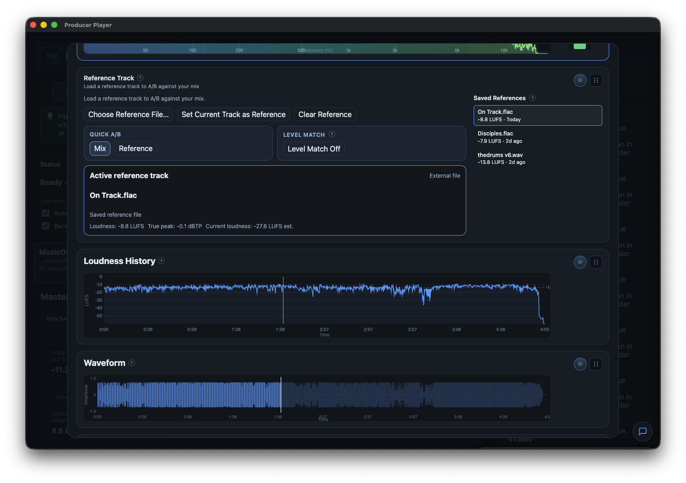Image resolution: width=686 pixels, height=483 pixels.
Task: Clear the loaded reference
Action: [x=325, y=114]
